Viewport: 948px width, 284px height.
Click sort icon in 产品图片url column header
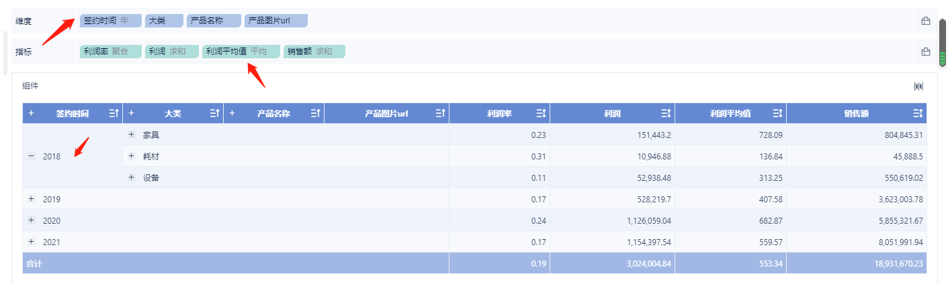pyautogui.click(x=440, y=114)
